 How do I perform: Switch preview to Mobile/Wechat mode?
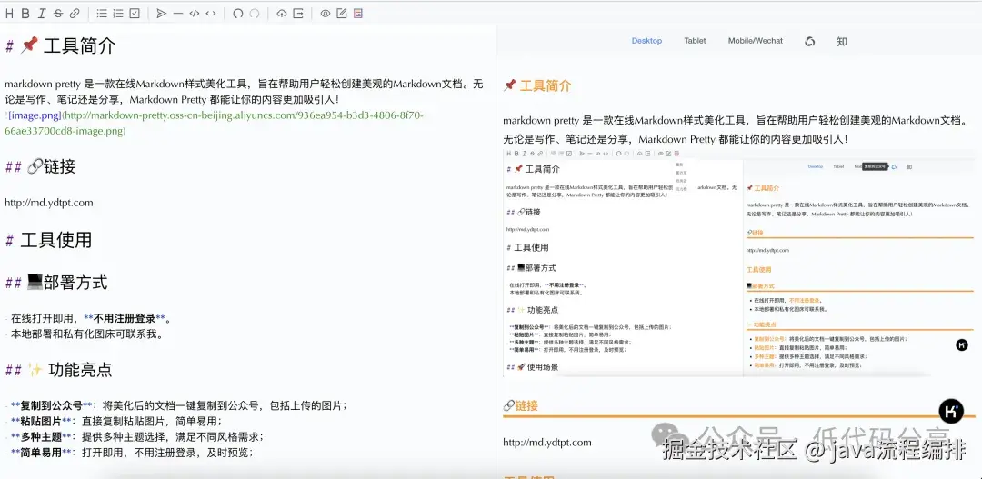click(756, 41)
